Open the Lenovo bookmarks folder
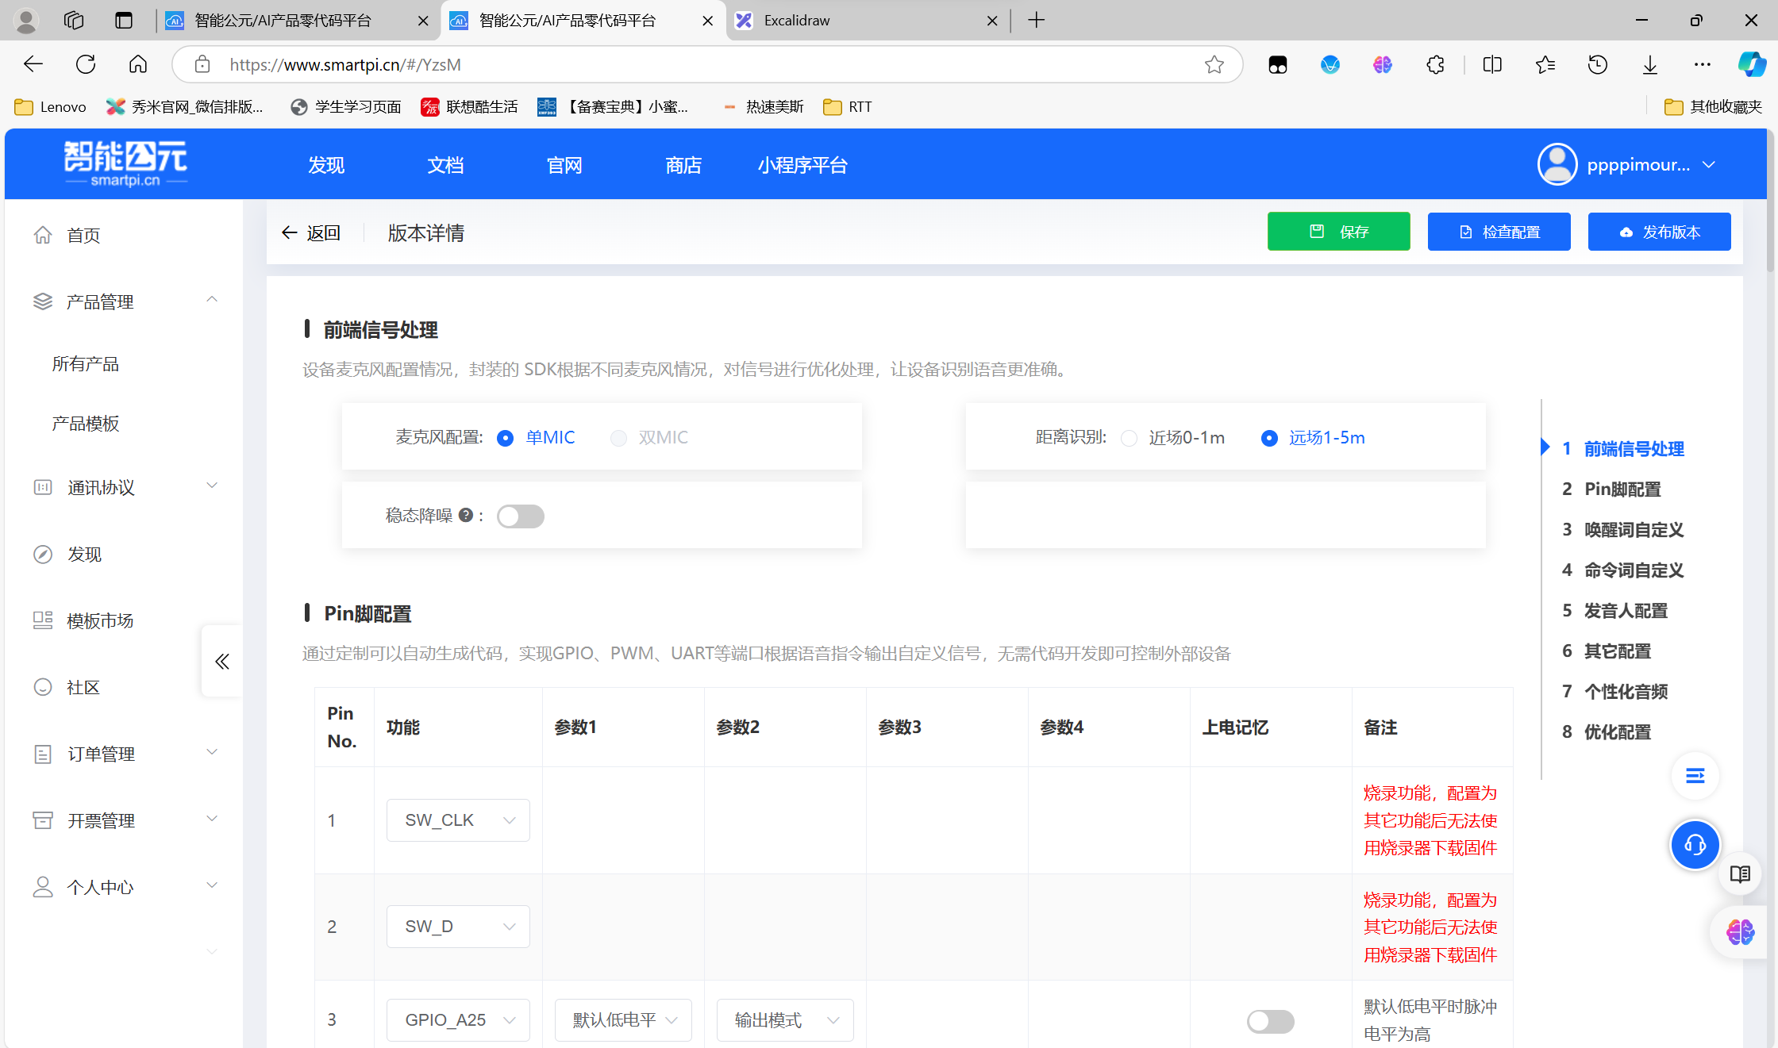Screen dimensions: 1778x1048 pyautogui.click(x=51, y=106)
